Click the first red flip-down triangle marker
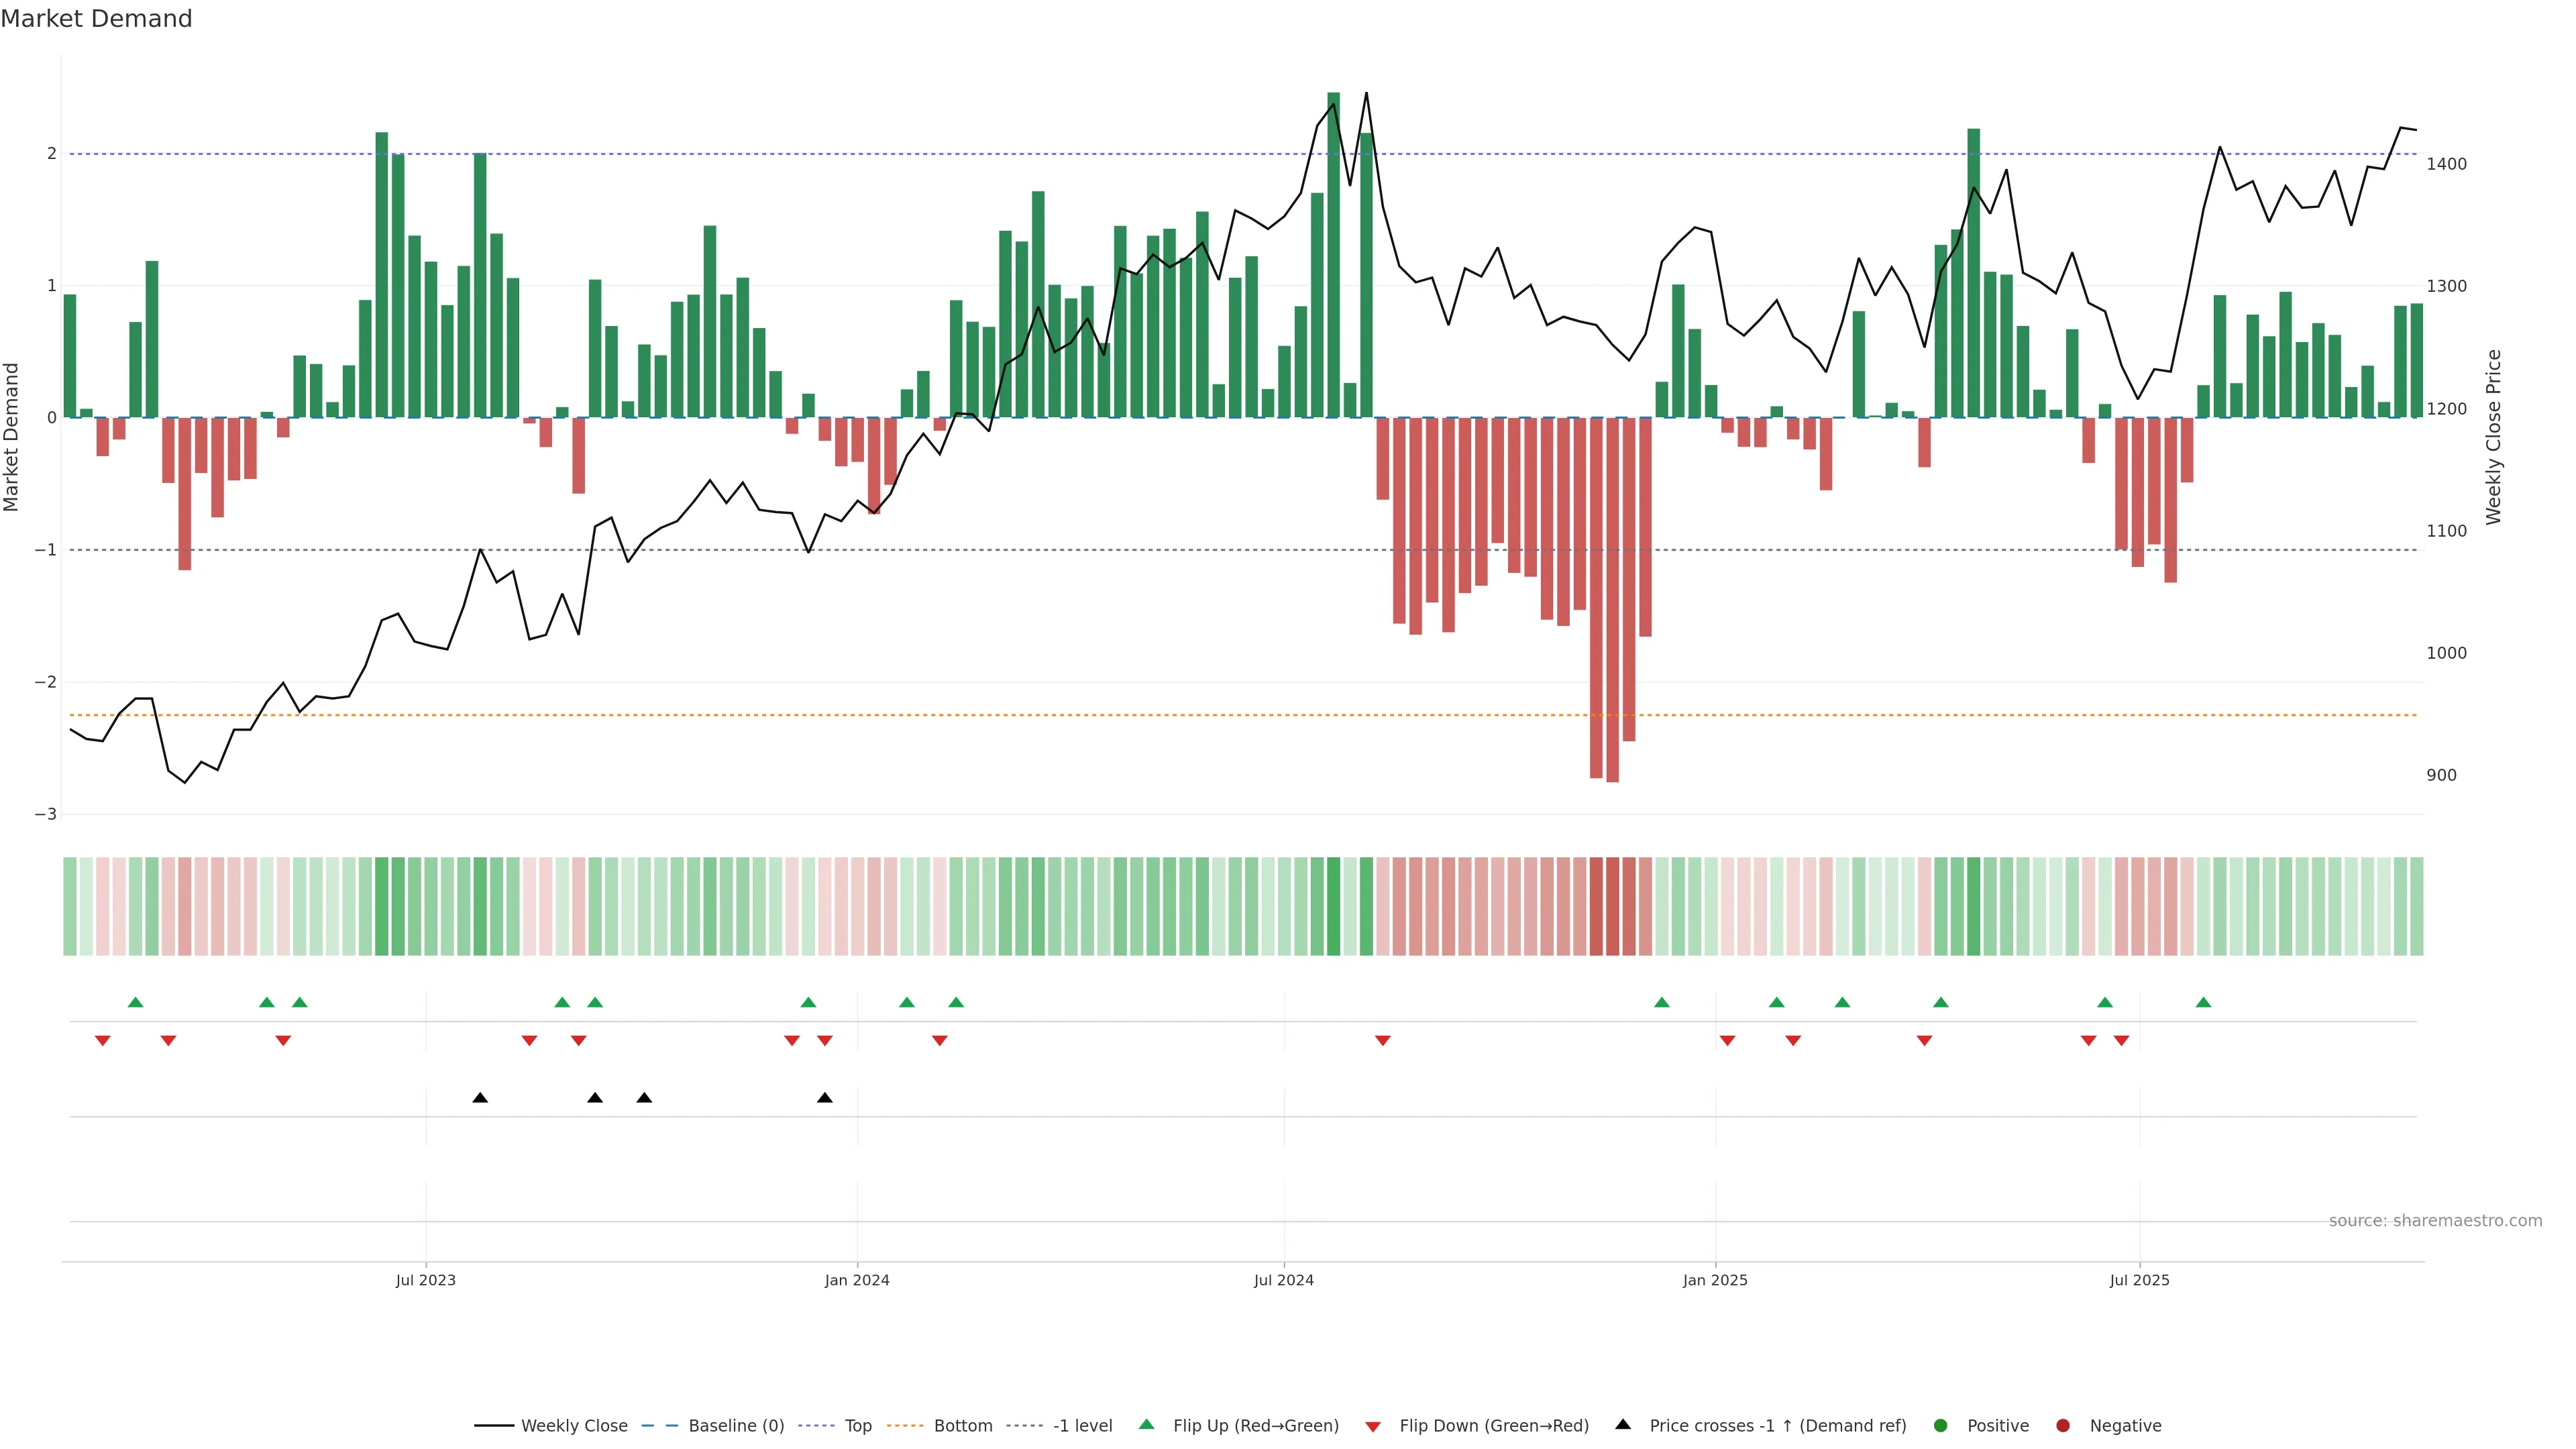The height and width of the screenshot is (1449, 2576). [102, 1041]
